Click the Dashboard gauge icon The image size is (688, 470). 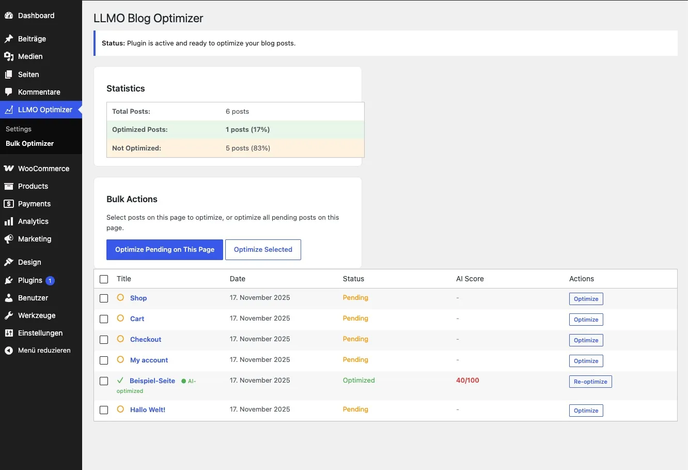[9, 16]
